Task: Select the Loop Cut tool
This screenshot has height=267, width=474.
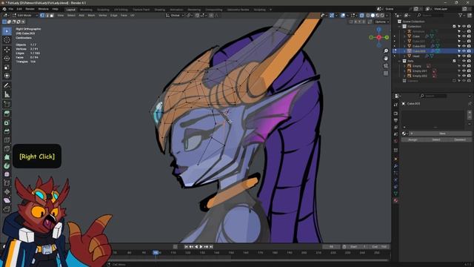Action: [x=7, y=140]
